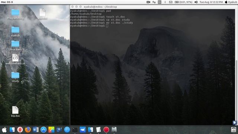Open the white paper notes app in dock
Viewport: 238px width, 134px height.
pyautogui.click(x=98, y=130)
